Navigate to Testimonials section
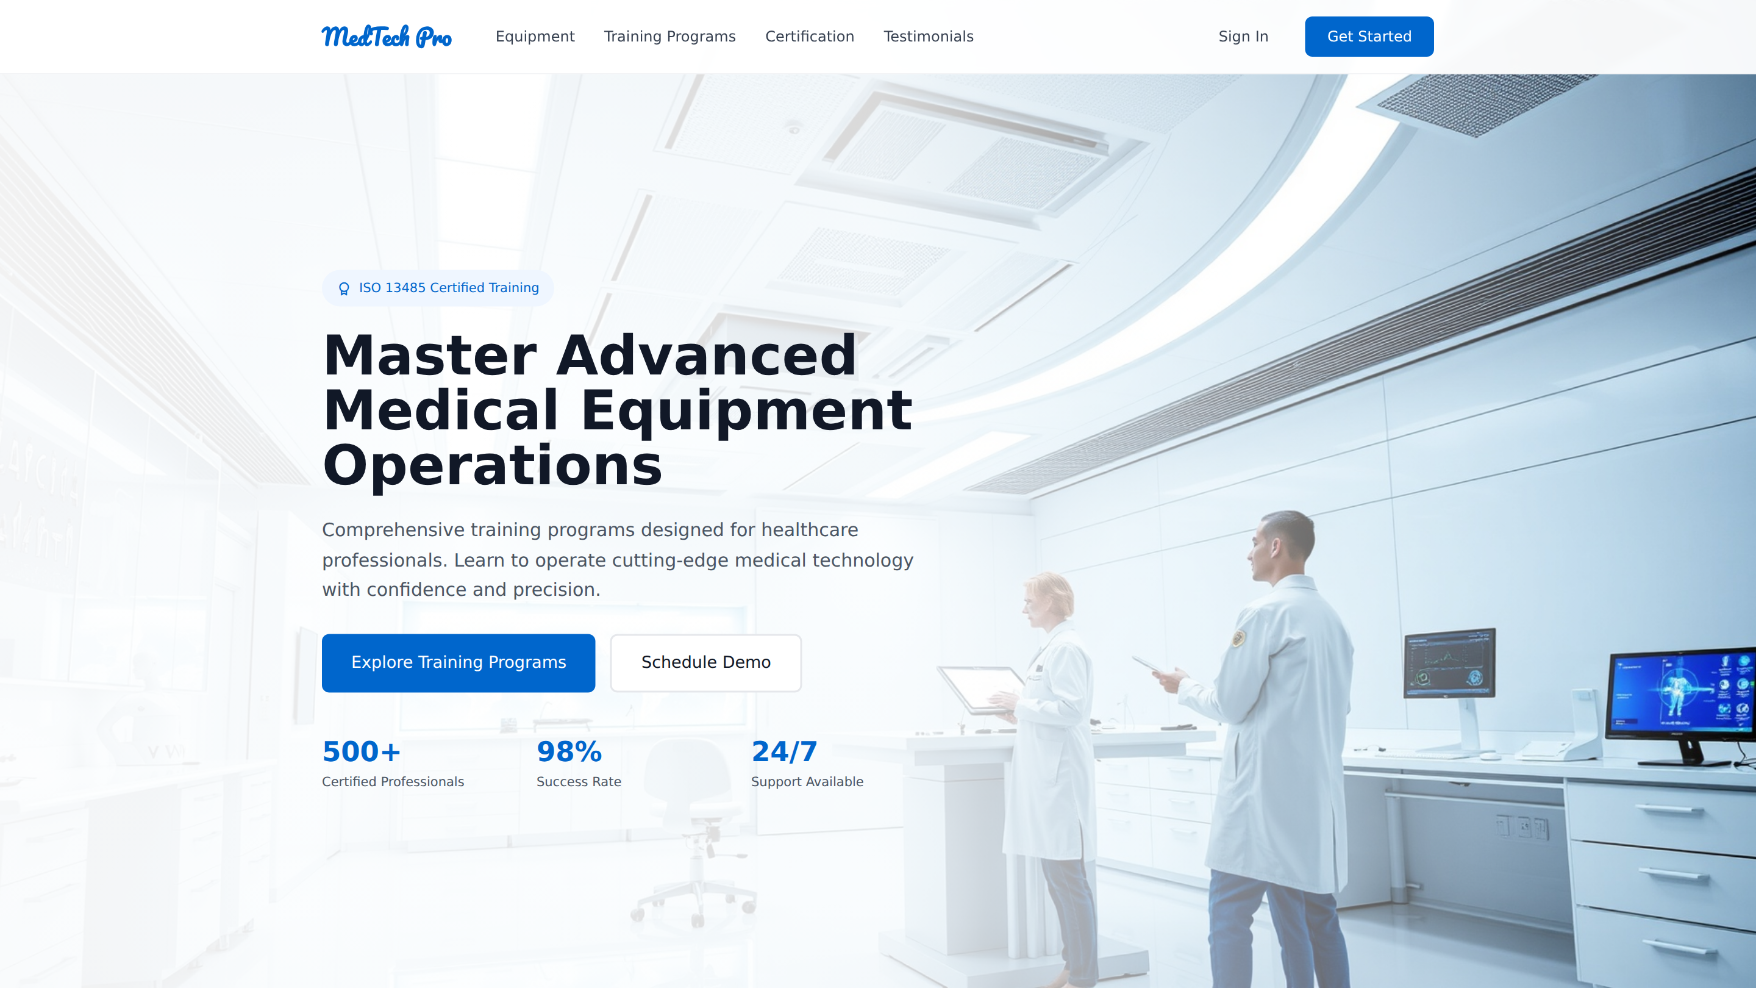Screen dimensions: 1756x988 pos(929,36)
